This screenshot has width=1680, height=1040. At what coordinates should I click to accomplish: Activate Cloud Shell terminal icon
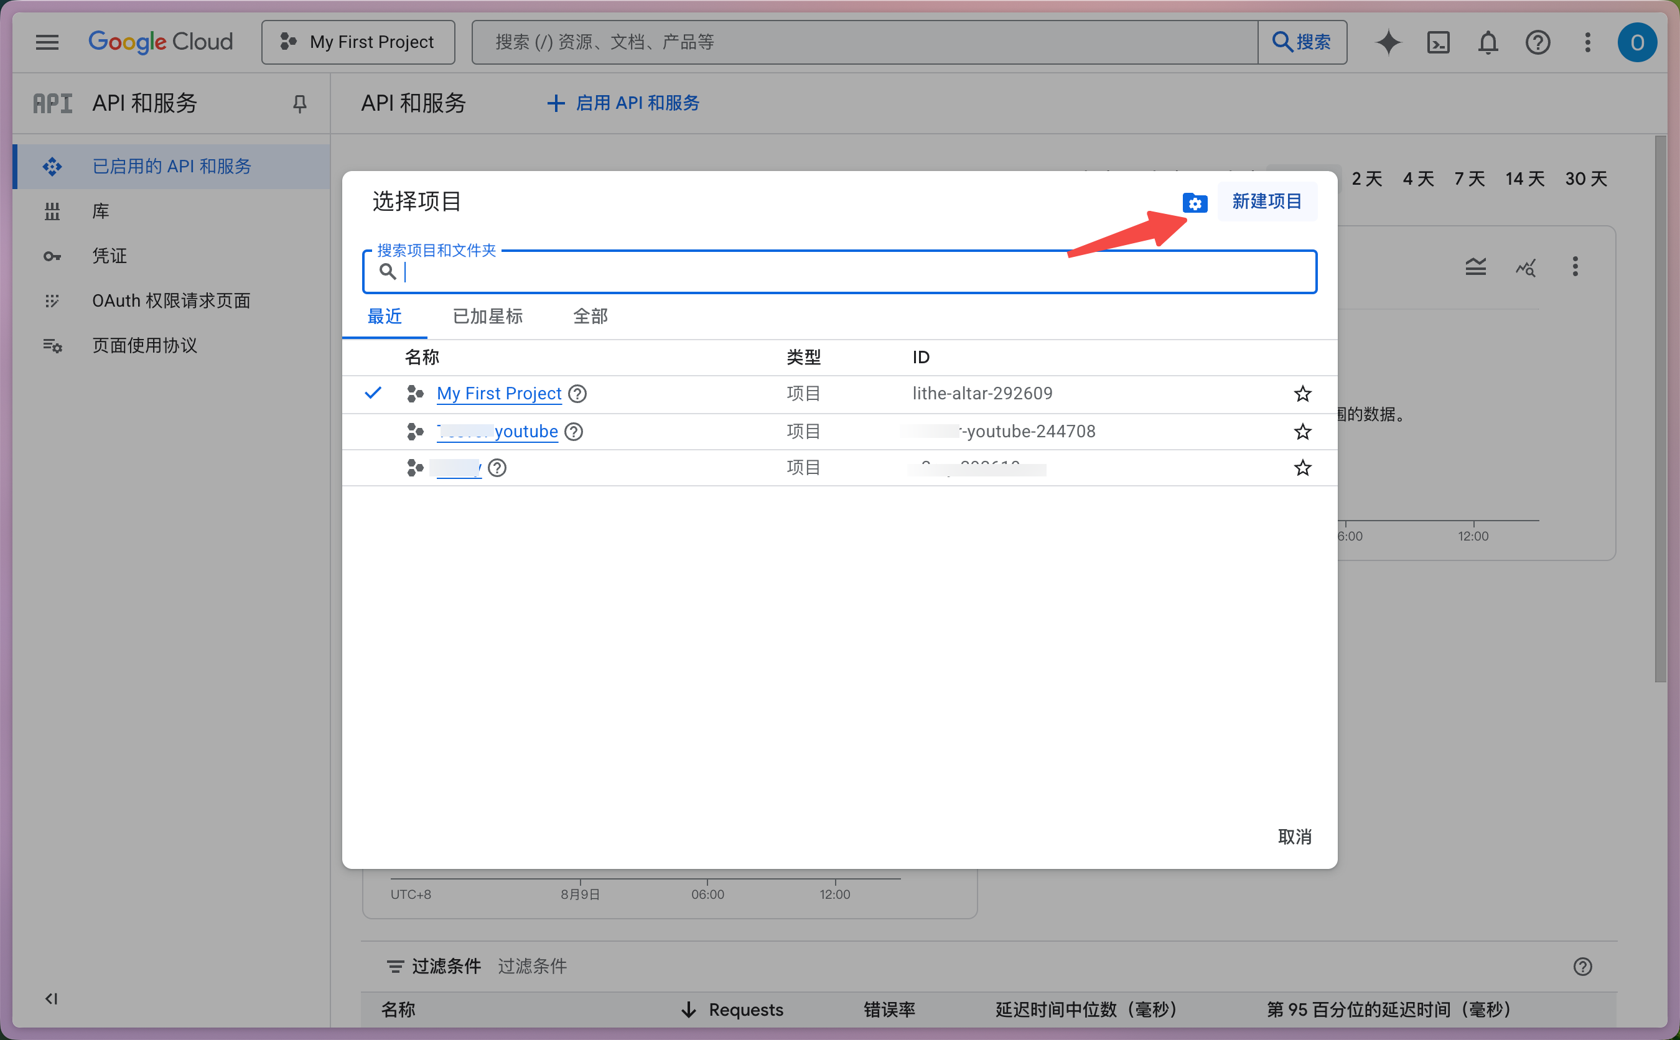click(x=1438, y=43)
